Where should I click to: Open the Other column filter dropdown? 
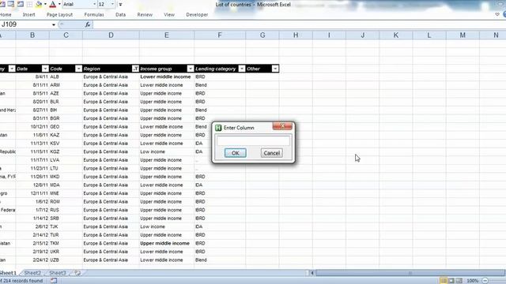pos(275,69)
